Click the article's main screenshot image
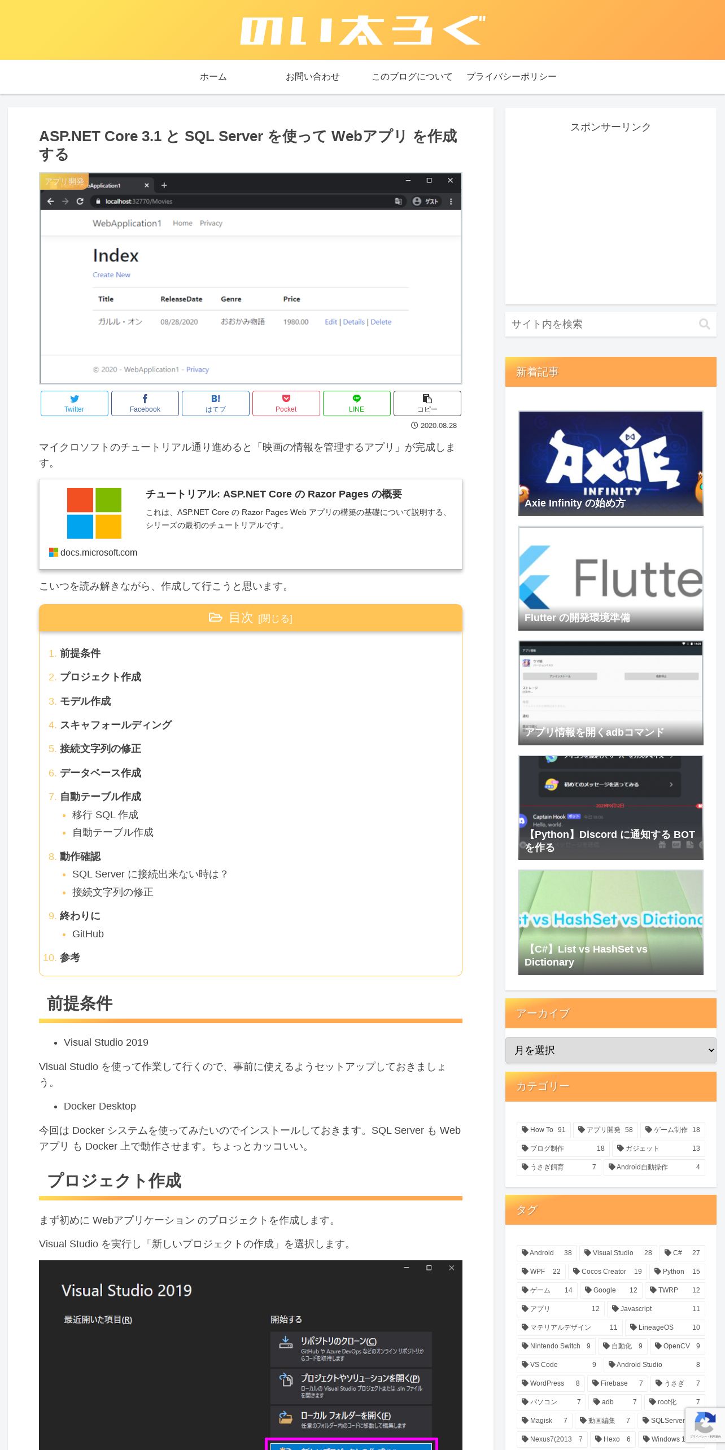 [x=251, y=278]
